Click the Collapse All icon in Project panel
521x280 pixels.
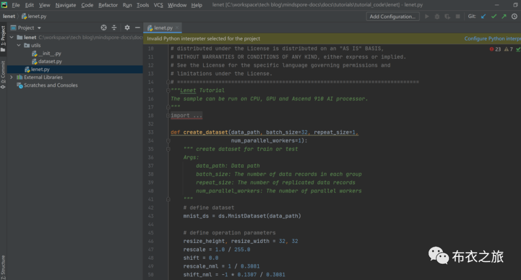[114, 28]
